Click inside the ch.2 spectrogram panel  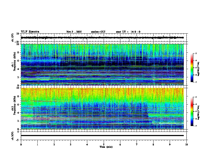[102, 109]
